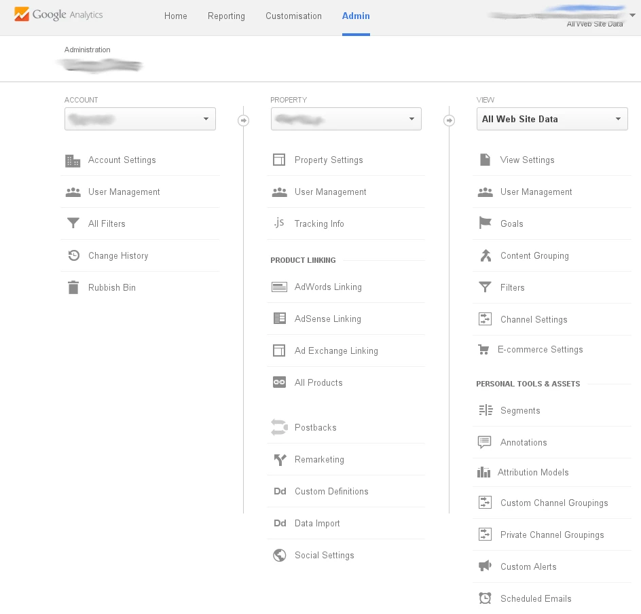This screenshot has width=641, height=614.
Task: Open the E-commerce Settings link
Action: (x=541, y=350)
